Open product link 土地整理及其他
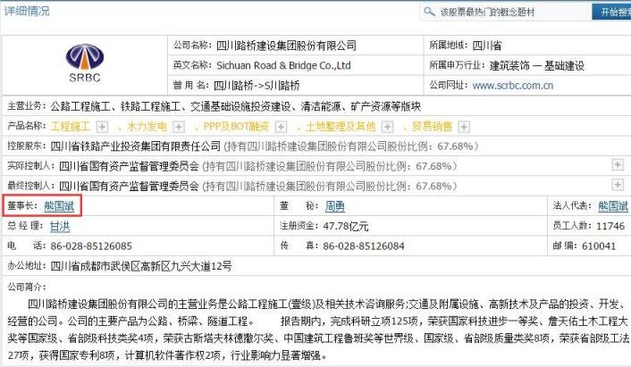 [341, 127]
